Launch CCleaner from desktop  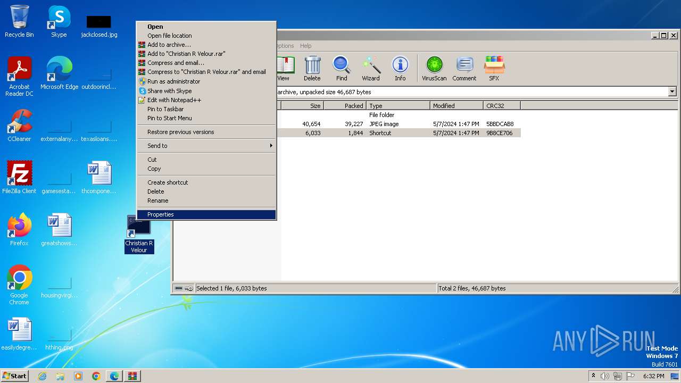point(19,126)
